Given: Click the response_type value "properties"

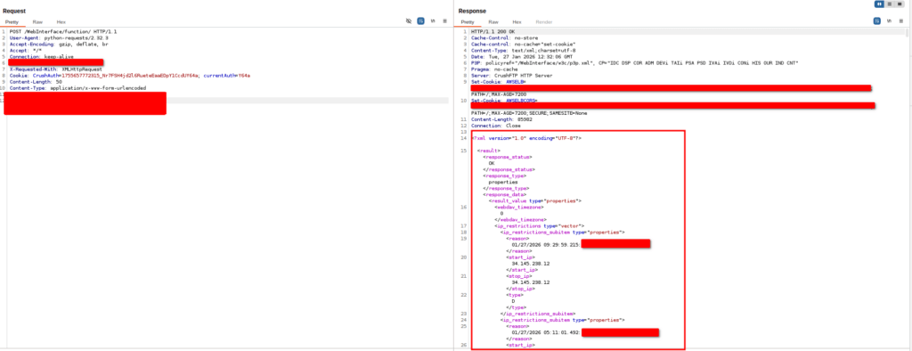Looking at the screenshot, I should (x=503, y=183).
